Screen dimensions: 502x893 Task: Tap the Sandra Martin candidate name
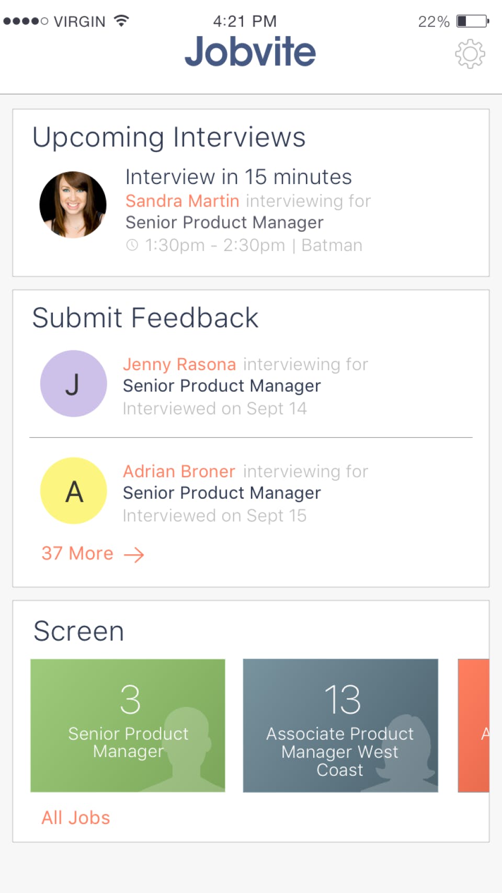(181, 201)
